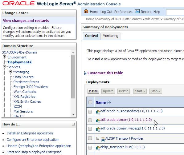The image size is (184, 155).
Task: Click the Delete button
Action: 124,91
